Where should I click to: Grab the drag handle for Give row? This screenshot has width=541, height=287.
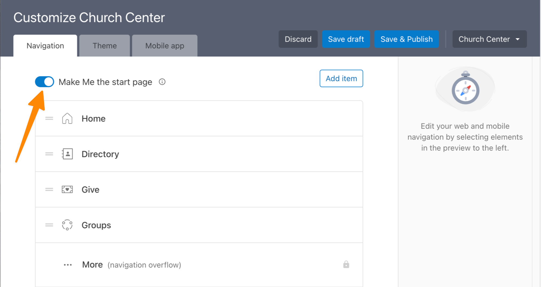pyautogui.click(x=49, y=189)
